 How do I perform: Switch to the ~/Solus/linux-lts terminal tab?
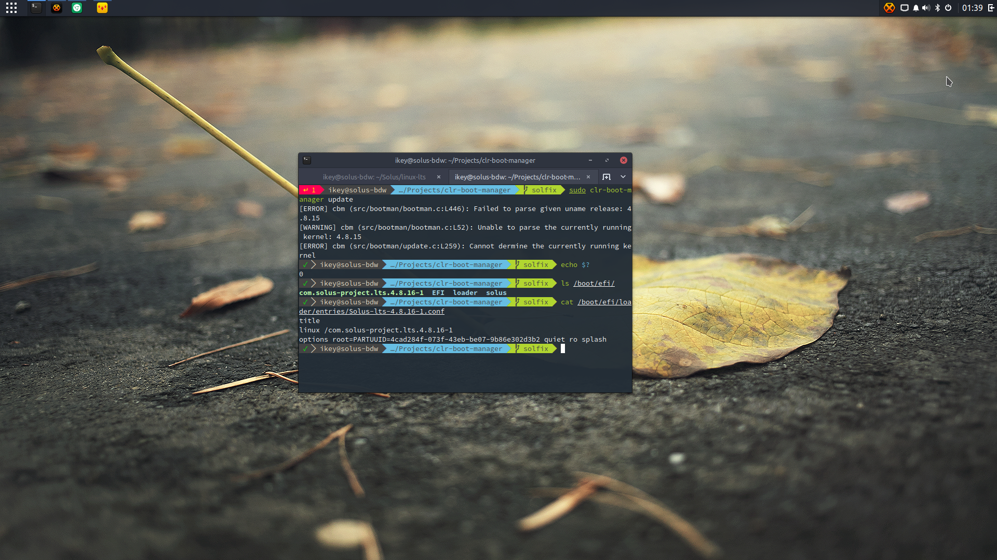(x=374, y=177)
